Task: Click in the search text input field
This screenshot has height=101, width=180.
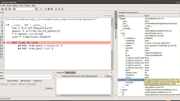Action: [x=28, y=76]
